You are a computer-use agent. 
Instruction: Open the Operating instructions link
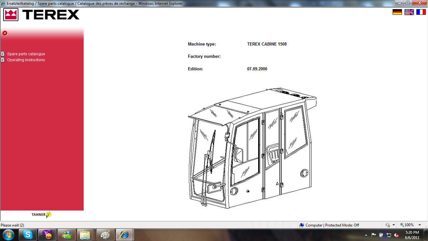point(26,60)
